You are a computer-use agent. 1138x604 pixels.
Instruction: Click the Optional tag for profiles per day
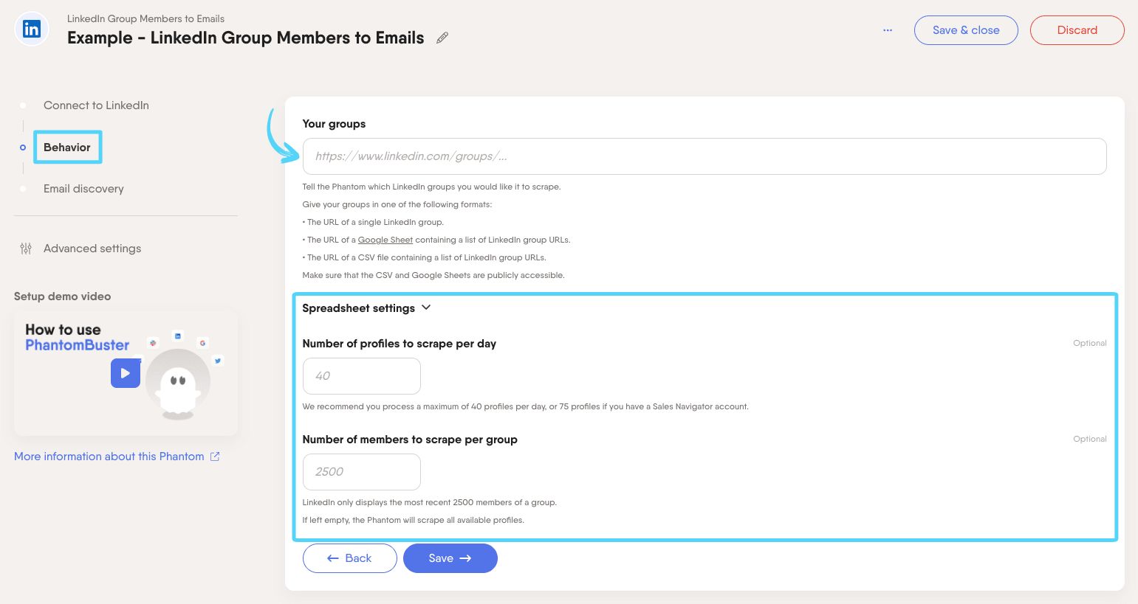point(1090,343)
